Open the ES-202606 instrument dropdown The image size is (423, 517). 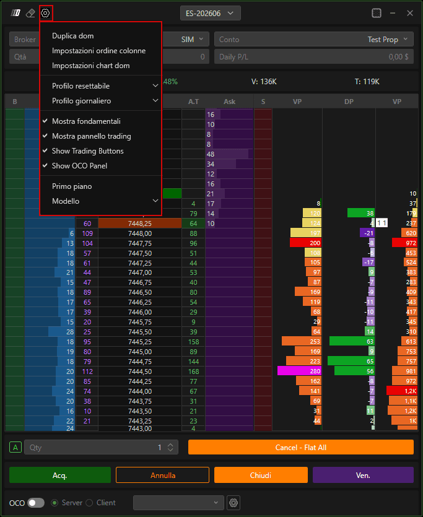pos(211,14)
